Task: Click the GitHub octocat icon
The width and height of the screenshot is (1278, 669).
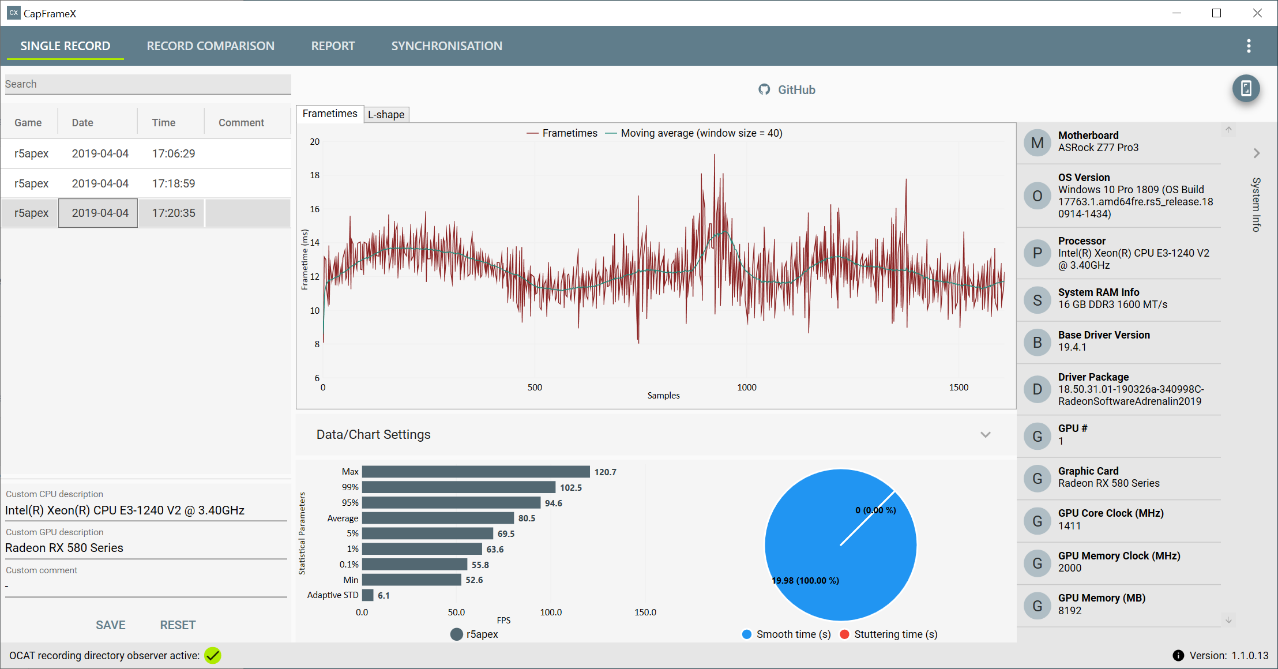Action: click(764, 89)
